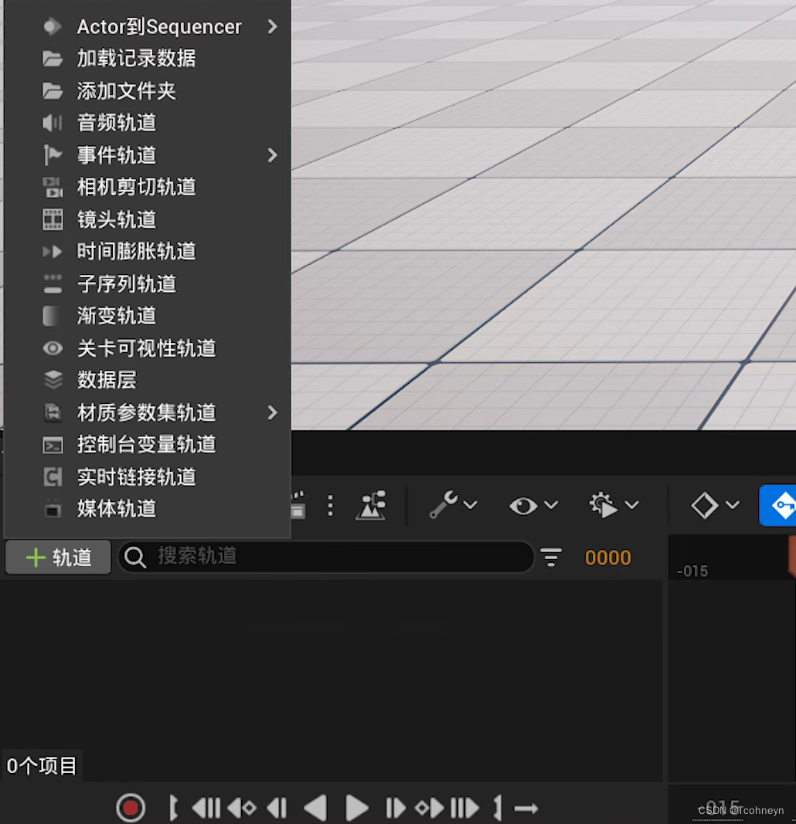Click into the 搜索轨道 search field

point(325,557)
